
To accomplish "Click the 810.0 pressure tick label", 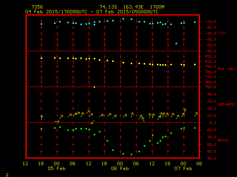I will point(210,56).
